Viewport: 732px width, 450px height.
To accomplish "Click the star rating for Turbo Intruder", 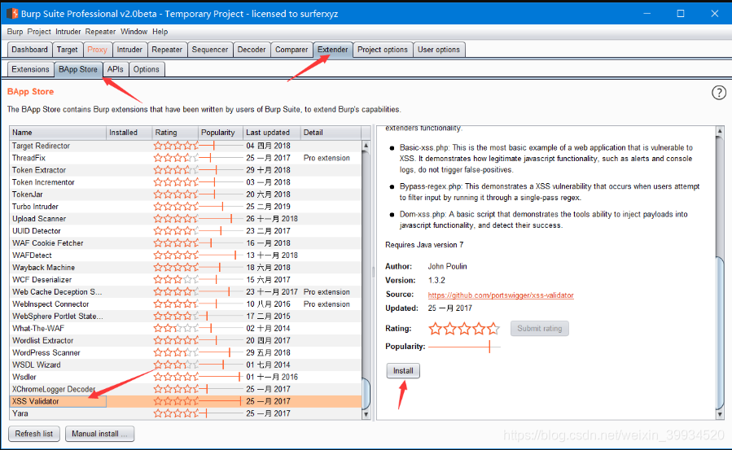I will [x=176, y=207].
